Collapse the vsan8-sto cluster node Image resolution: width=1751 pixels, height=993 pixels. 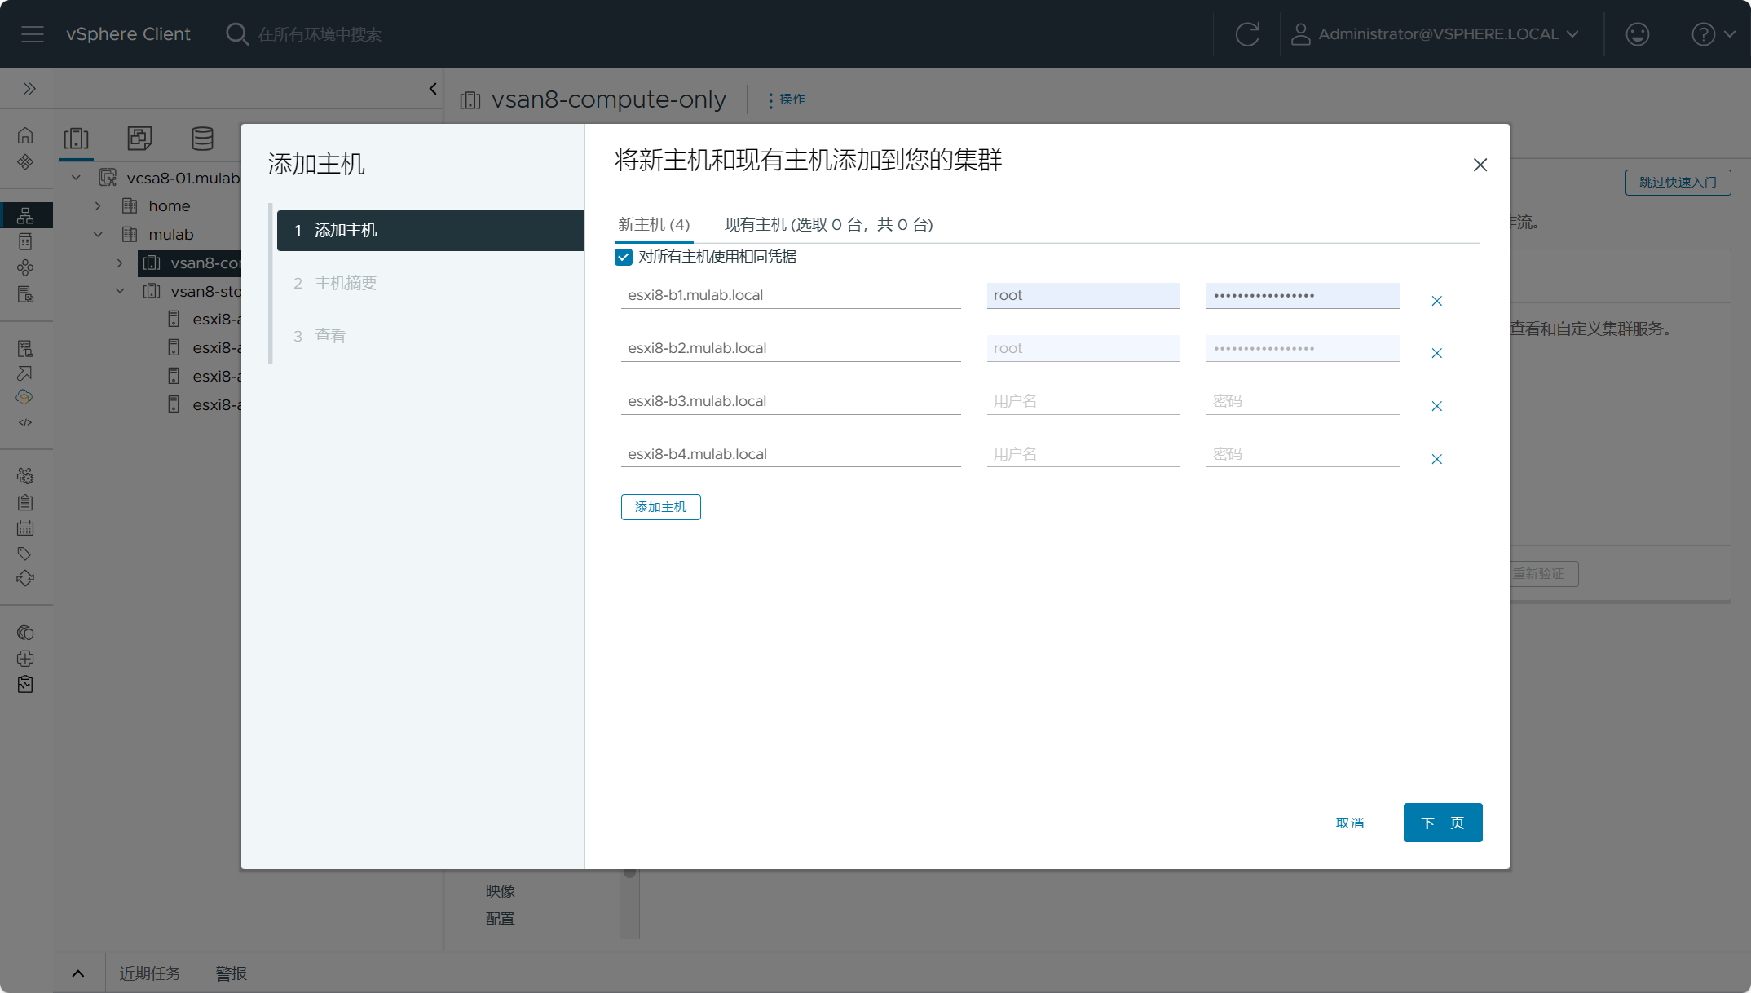(x=120, y=291)
